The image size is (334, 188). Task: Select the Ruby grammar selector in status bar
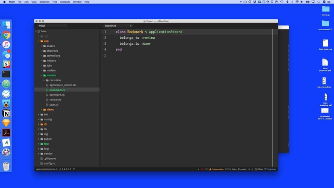[x=234, y=169]
